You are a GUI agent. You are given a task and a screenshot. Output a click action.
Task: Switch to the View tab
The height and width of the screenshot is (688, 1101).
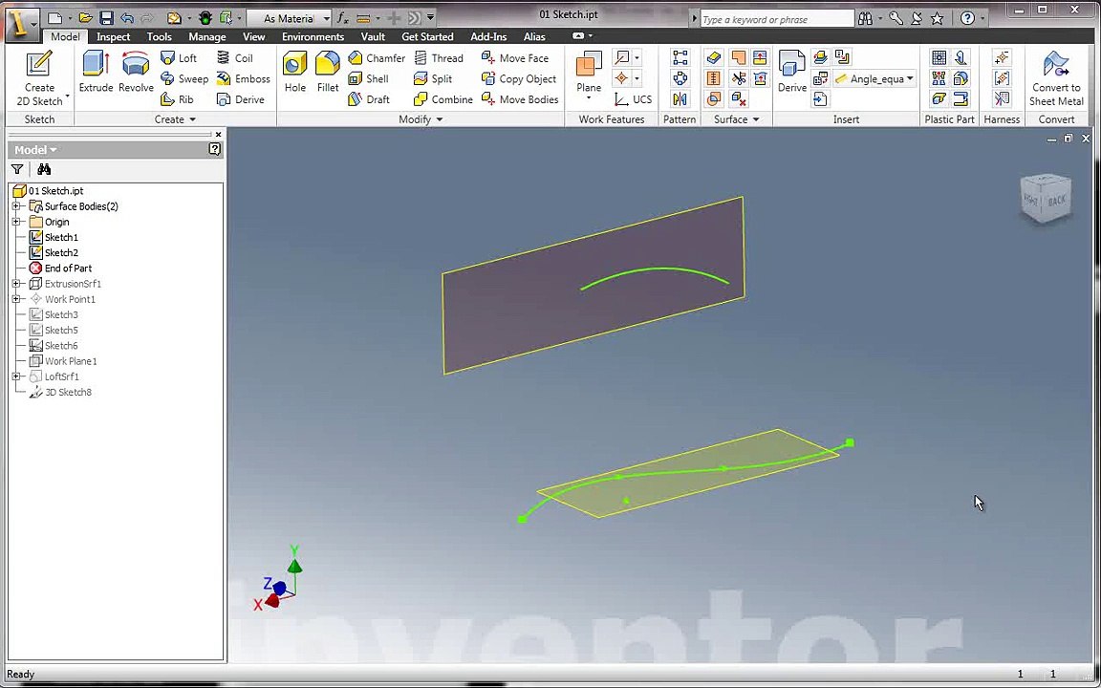253,36
